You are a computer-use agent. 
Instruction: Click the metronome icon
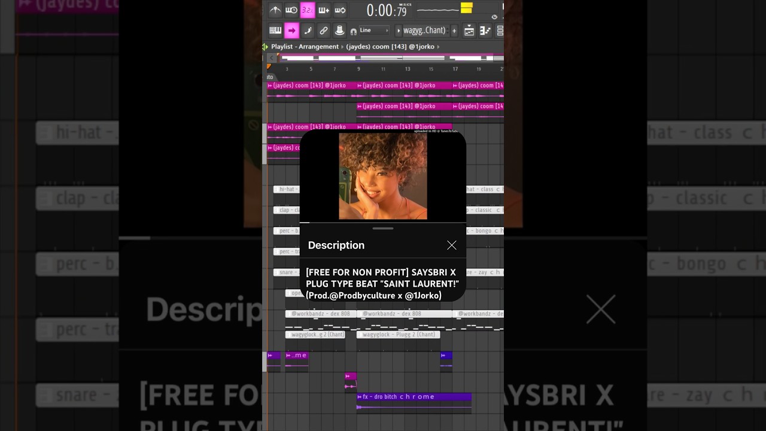(275, 10)
